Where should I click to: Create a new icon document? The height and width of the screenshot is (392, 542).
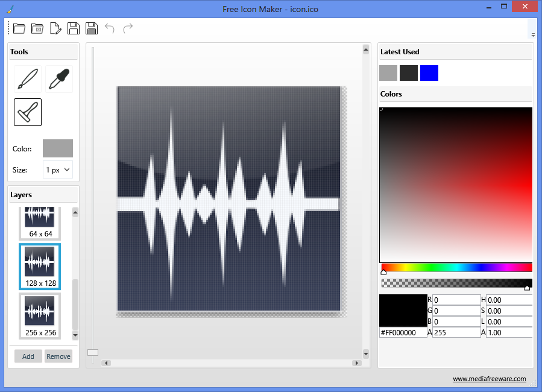coord(55,28)
